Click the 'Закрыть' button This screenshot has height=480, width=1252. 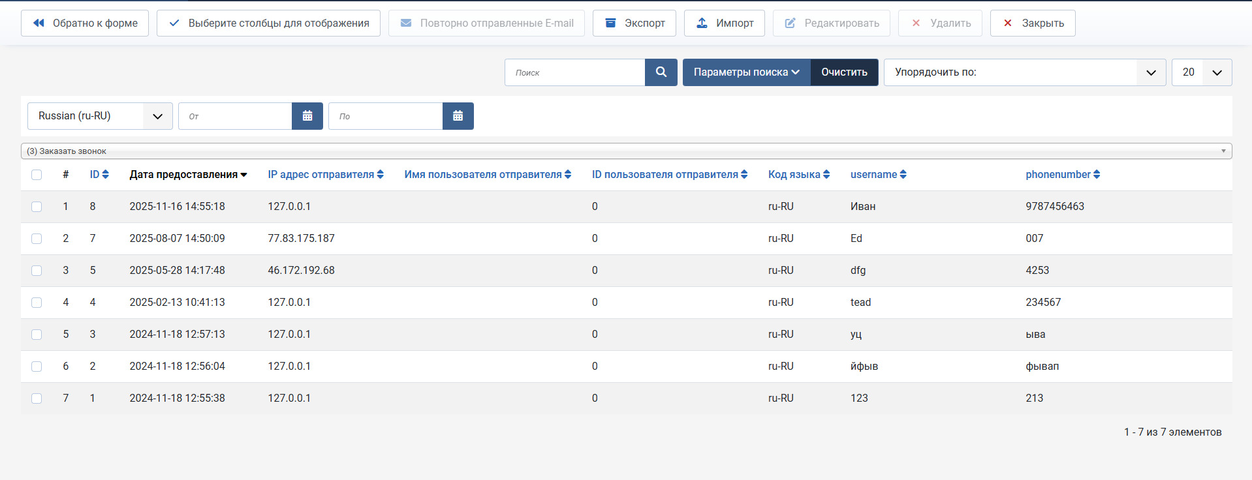pos(1033,23)
